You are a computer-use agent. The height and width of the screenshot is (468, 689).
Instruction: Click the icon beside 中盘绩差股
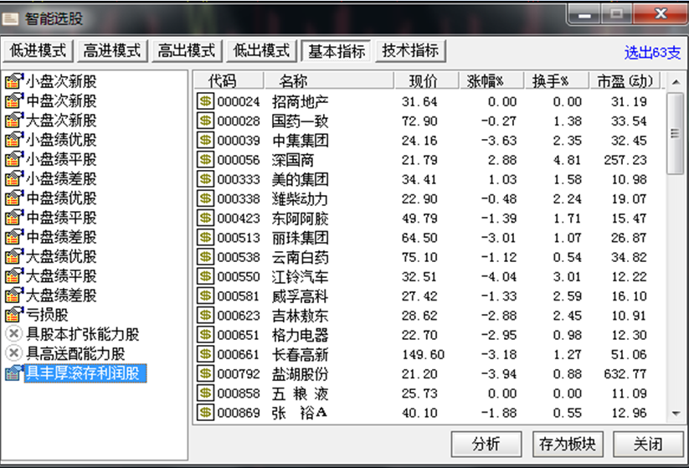point(14,237)
